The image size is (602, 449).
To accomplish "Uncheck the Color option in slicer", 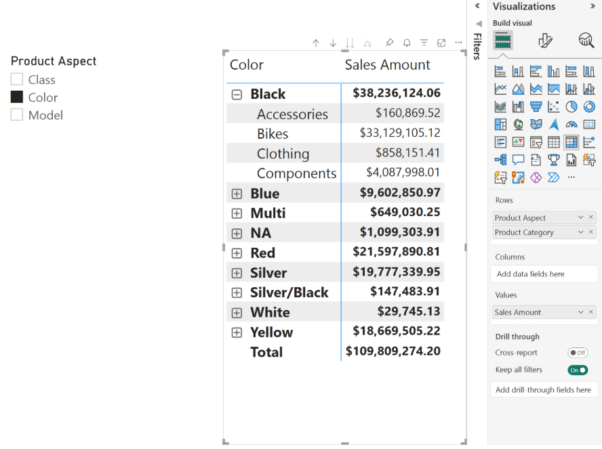I will point(17,97).
